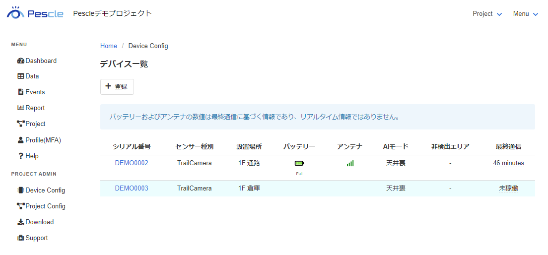Click the シリアル番号 column header
Viewport: 548px width, 255px height.
pyautogui.click(x=132, y=147)
